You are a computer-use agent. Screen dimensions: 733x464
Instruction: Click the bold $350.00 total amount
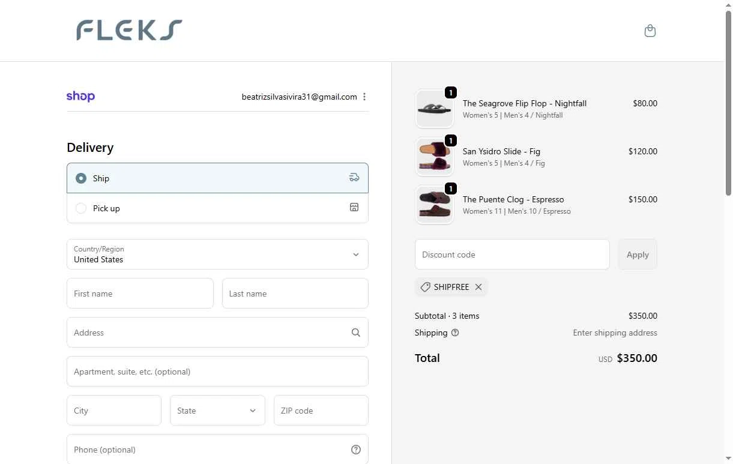(637, 358)
